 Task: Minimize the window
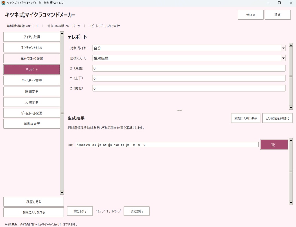[268, 3]
